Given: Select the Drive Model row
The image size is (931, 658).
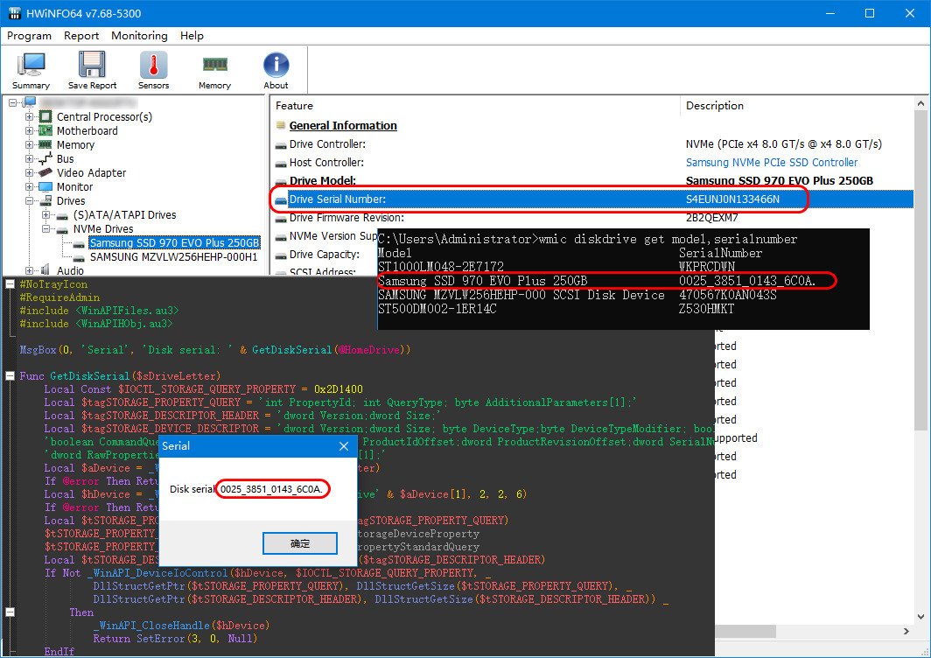Looking at the screenshot, I should pyautogui.click(x=592, y=181).
